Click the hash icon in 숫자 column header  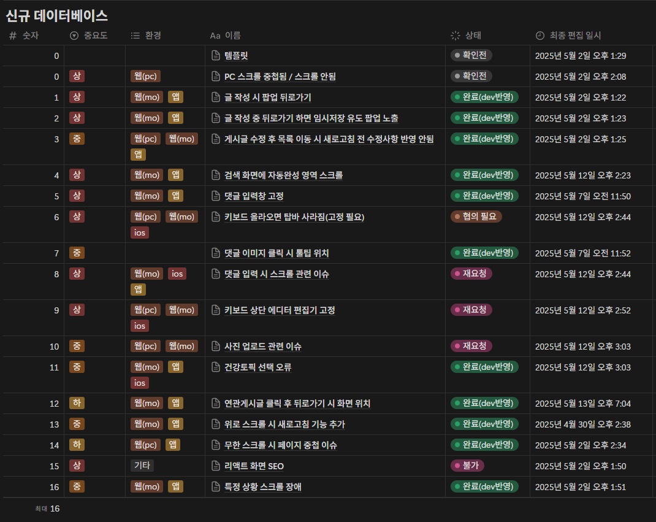13,36
